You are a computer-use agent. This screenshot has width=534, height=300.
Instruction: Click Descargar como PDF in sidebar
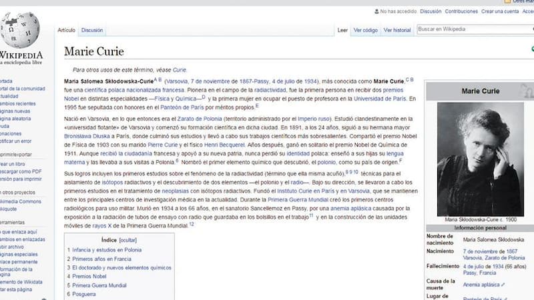pyautogui.click(x=20, y=171)
